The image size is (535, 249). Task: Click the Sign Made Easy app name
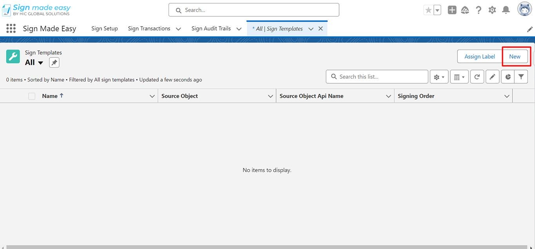pyautogui.click(x=49, y=29)
